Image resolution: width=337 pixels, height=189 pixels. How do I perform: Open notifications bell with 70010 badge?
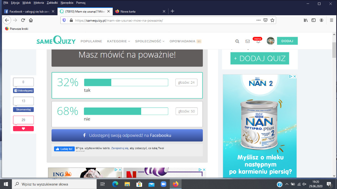tap(258, 41)
